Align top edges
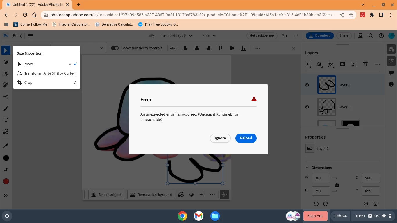 pyautogui.click(x=220, y=48)
